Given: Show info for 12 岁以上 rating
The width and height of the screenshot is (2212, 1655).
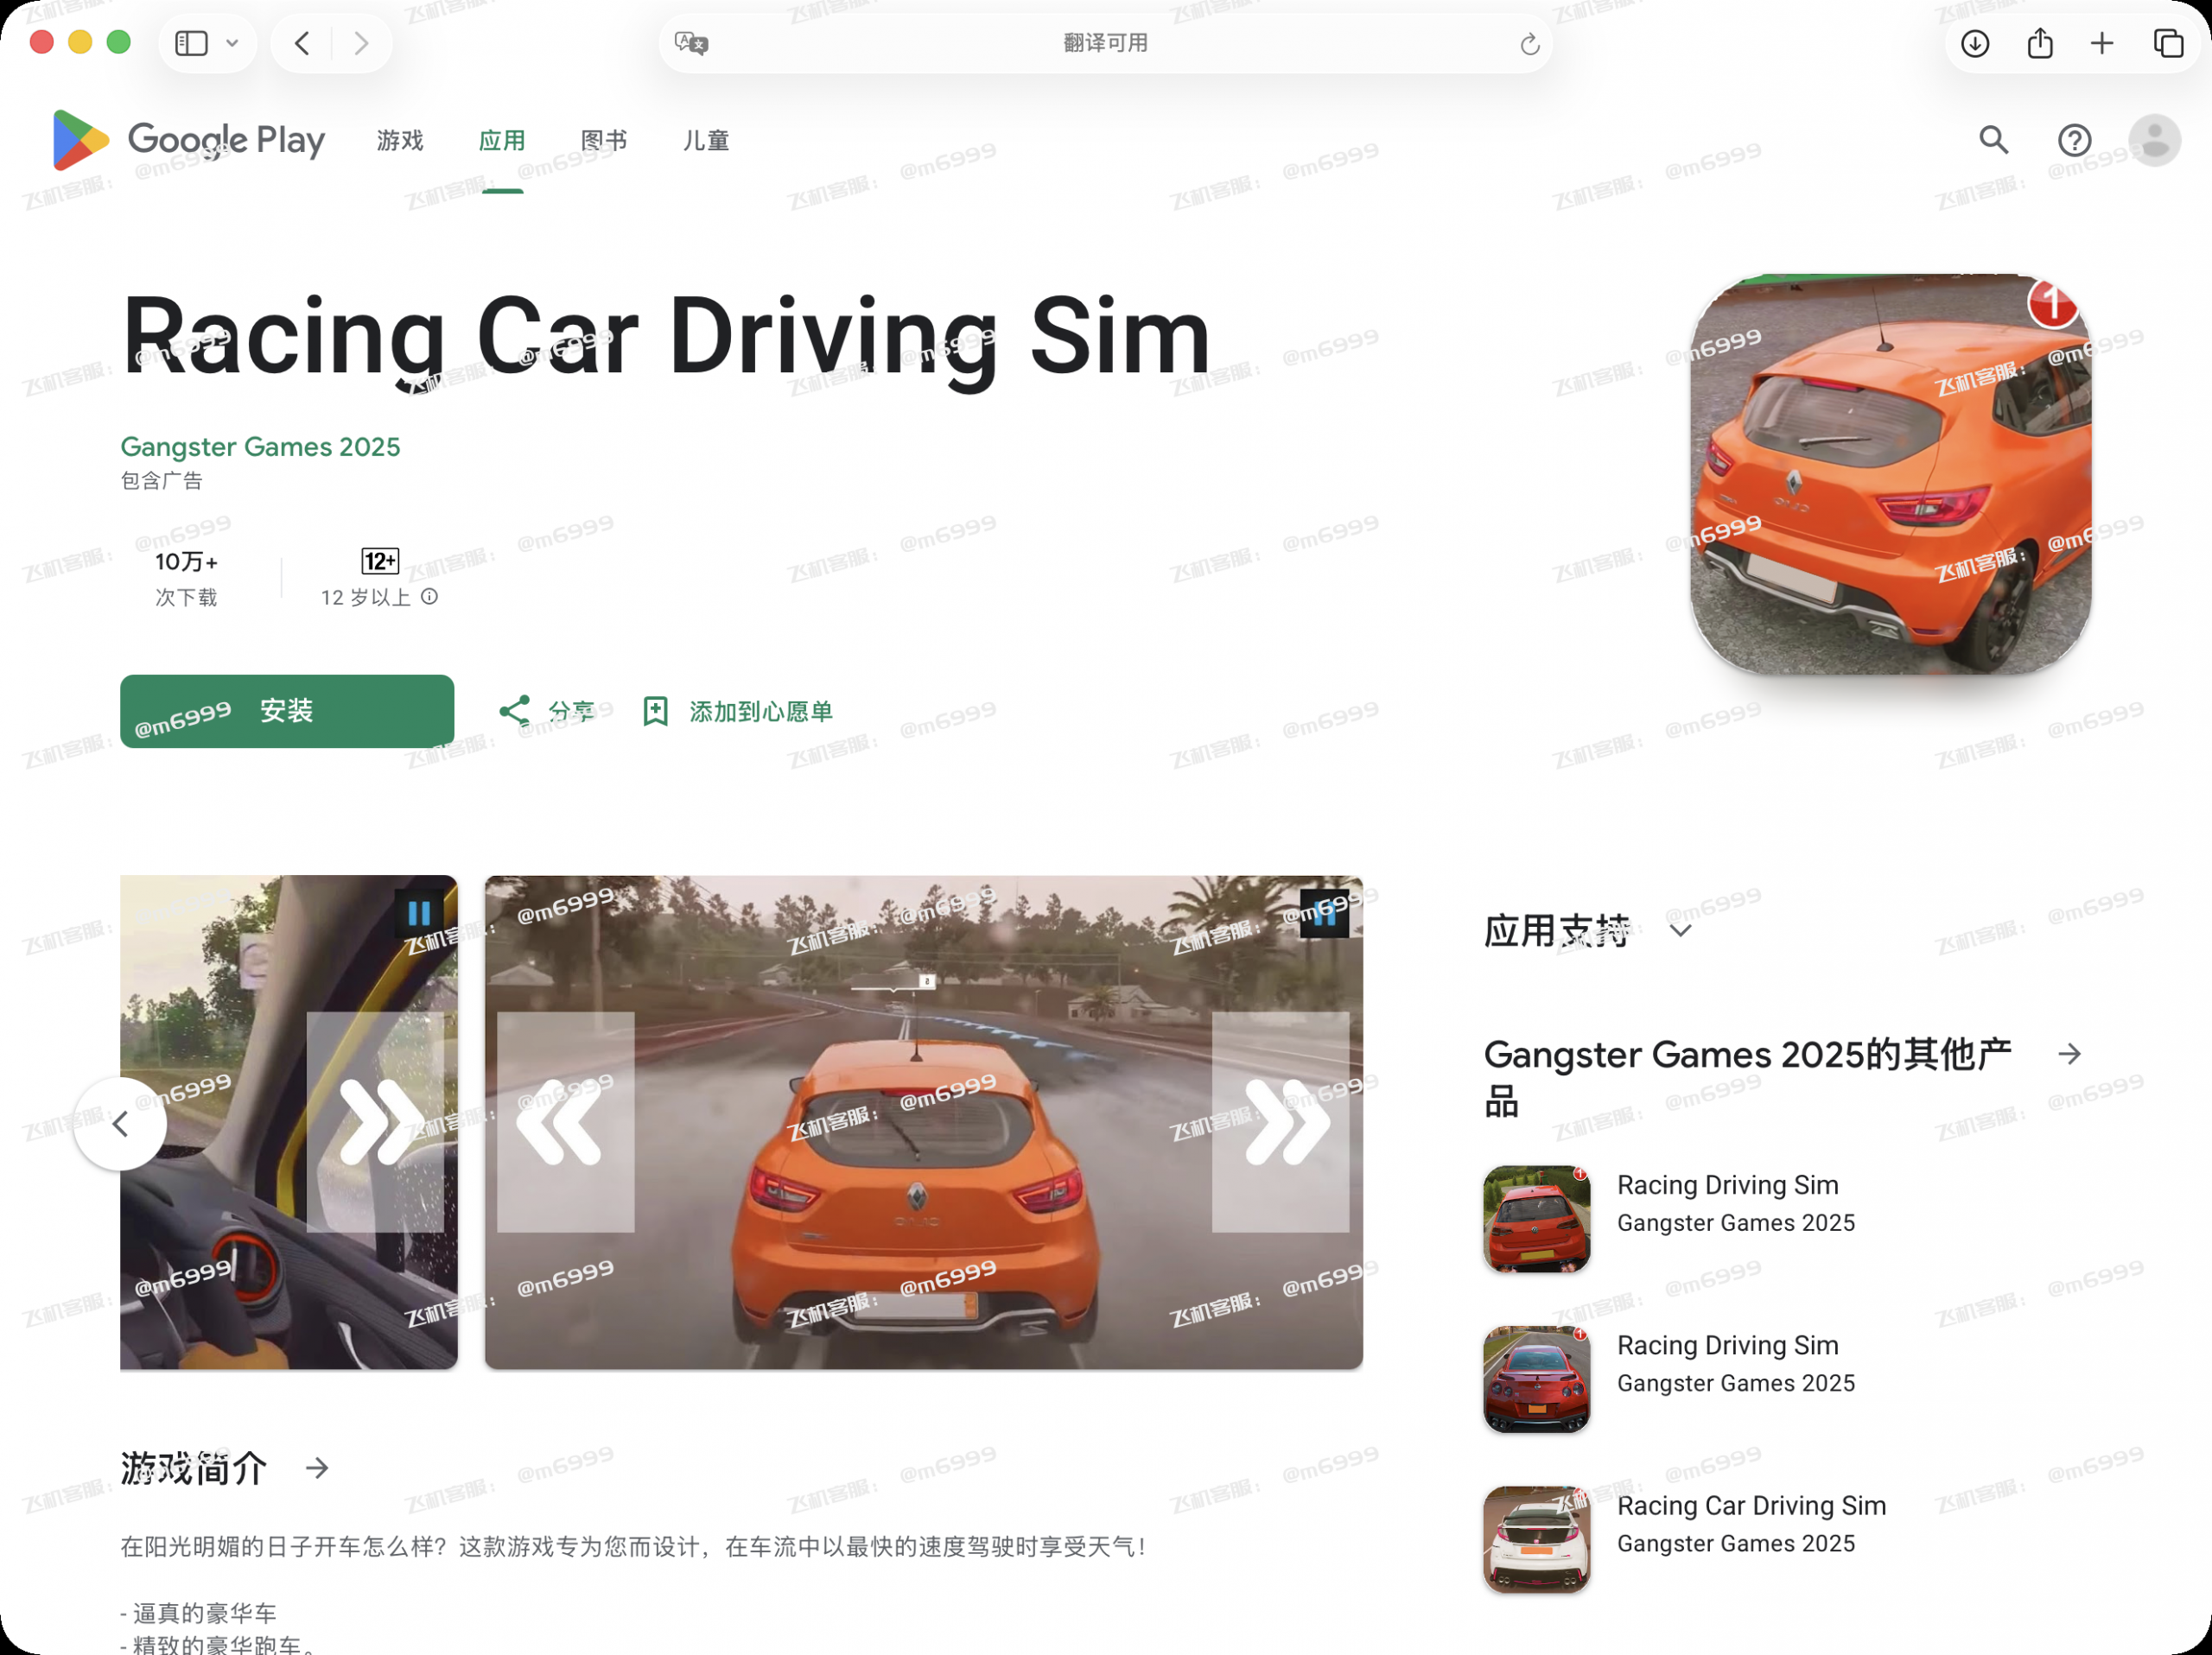Looking at the screenshot, I should 429,597.
